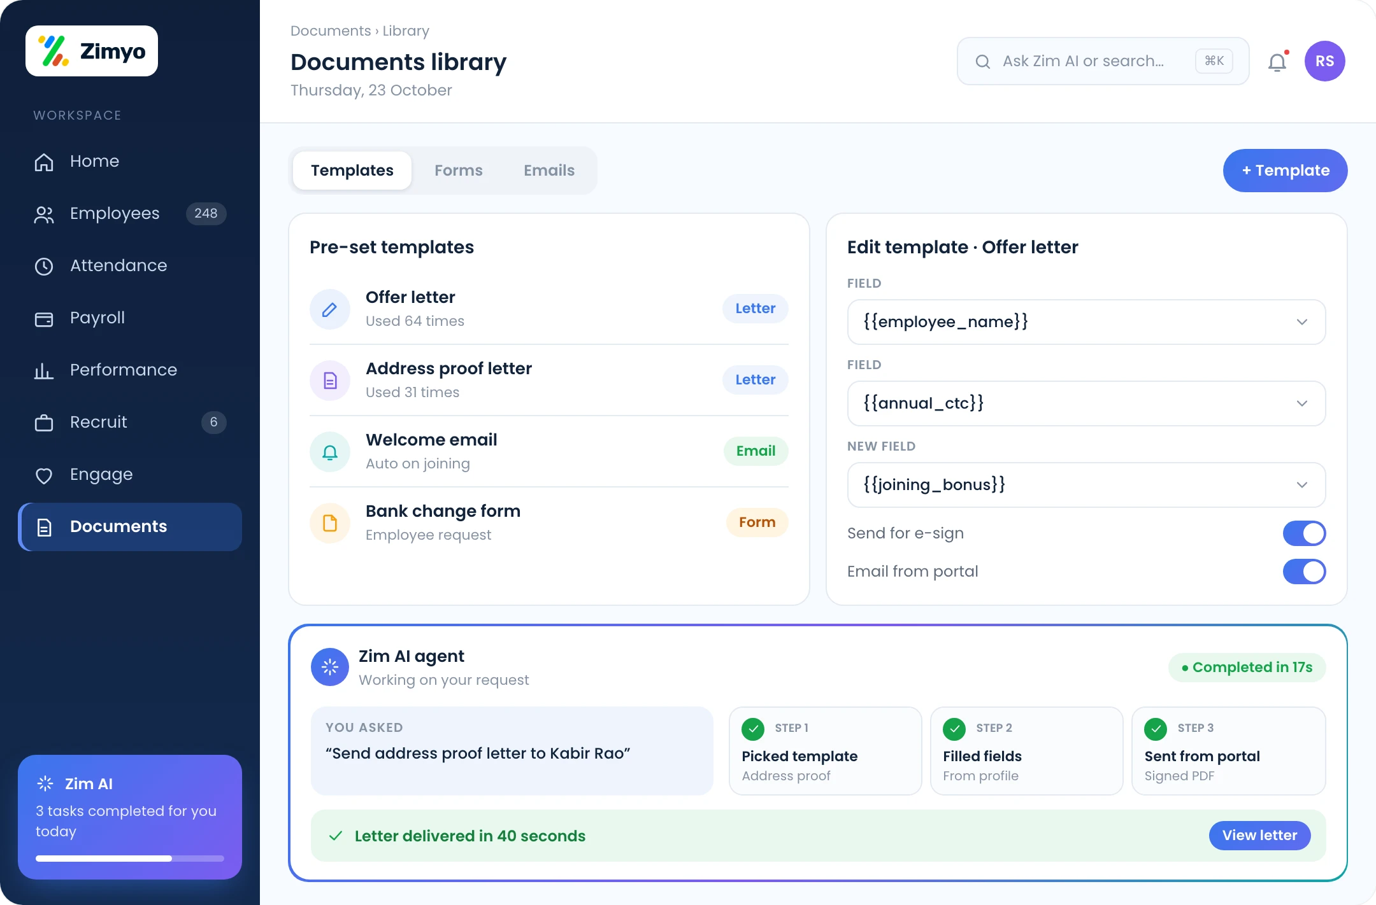1376x905 pixels.
Task: Click Step 2 green checkmark icon
Action: tap(954, 729)
